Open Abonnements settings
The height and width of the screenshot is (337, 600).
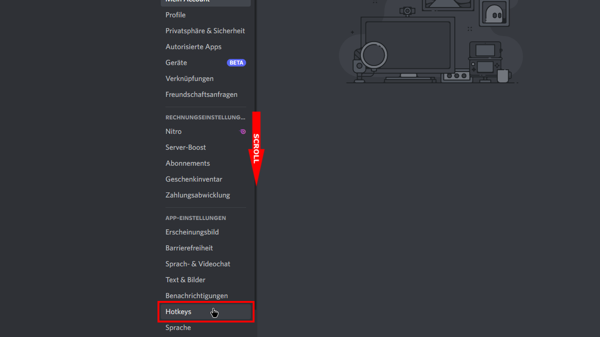[x=205, y=163]
